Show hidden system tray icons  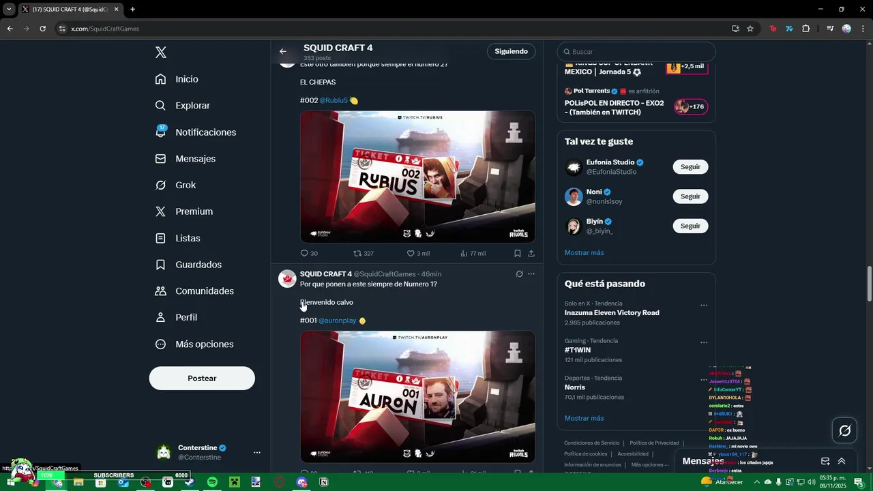(x=756, y=482)
